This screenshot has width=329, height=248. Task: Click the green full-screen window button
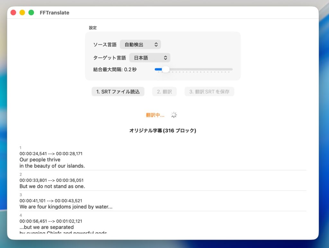(x=31, y=13)
